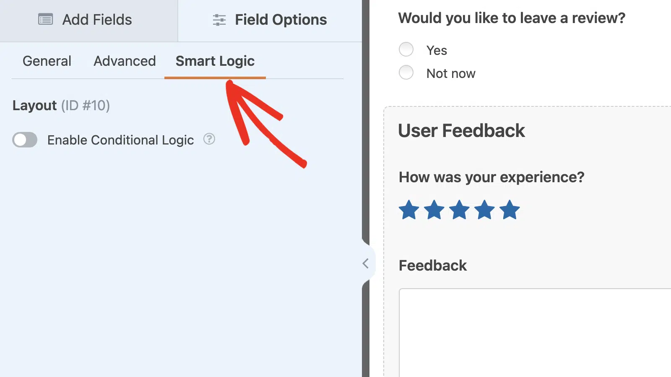Select the first rating star
Image resolution: width=671 pixels, height=377 pixels.
[409, 210]
